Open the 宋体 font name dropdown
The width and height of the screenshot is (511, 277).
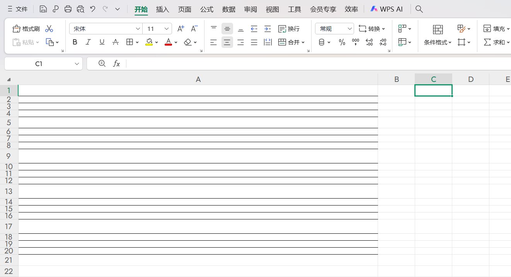click(x=138, y=29)
